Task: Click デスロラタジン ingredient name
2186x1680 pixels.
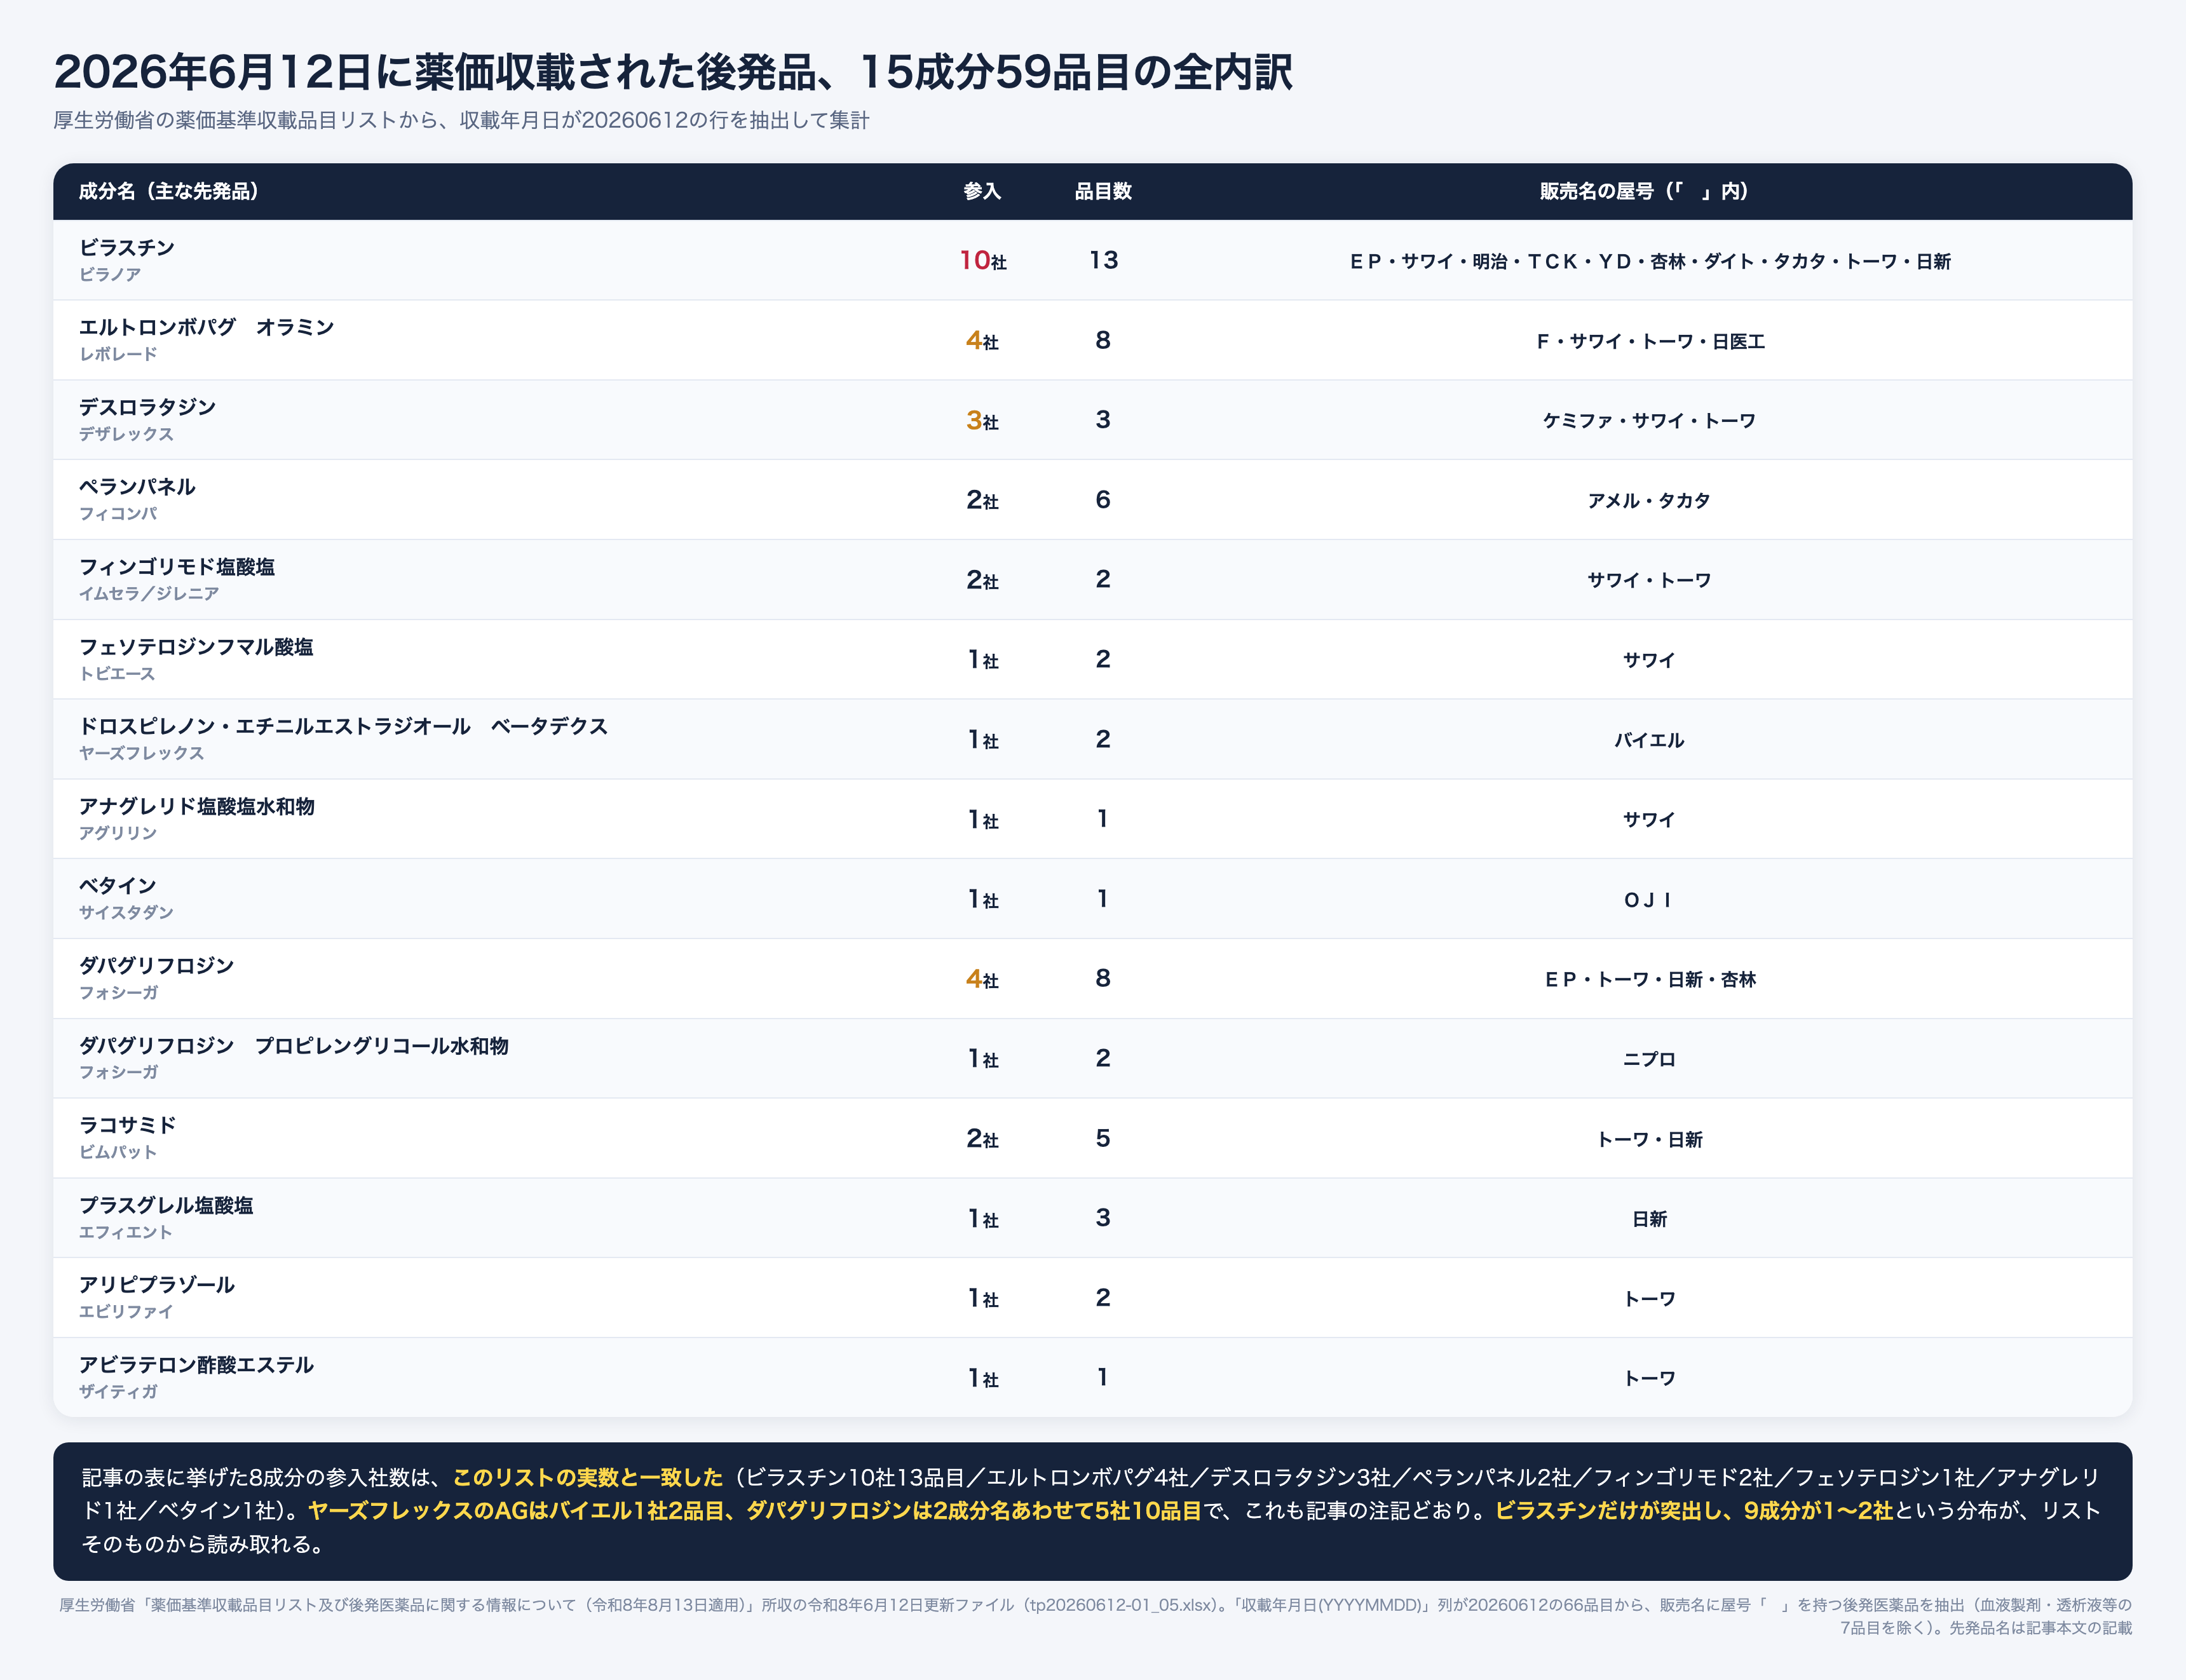Action: click(147, 407)
